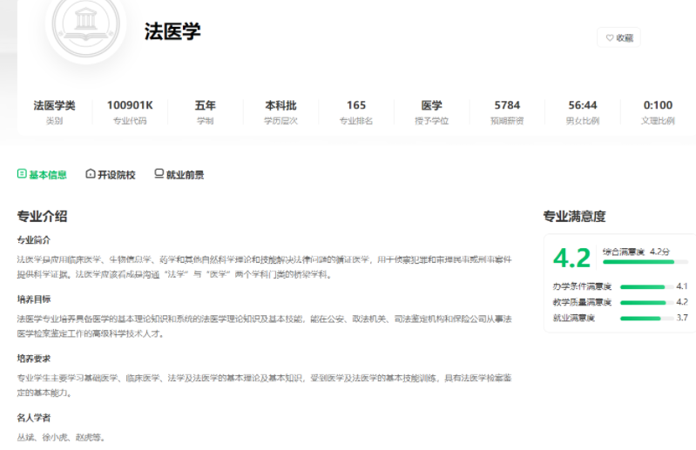Click the gender ratio 56:44
The image size is (696, 450).
click(x=583, y=105)
